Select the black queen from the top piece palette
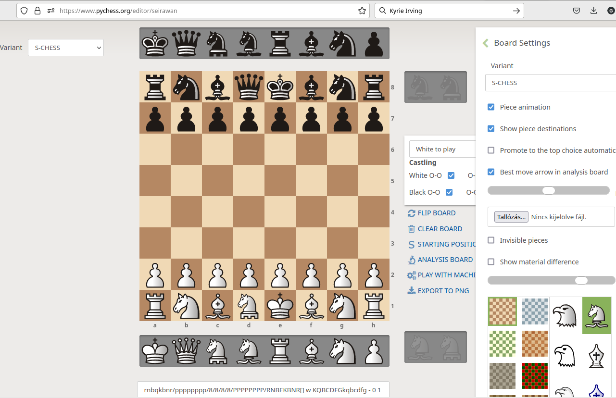The height and width of the screenshot is (398, 616). pos(186,44)
